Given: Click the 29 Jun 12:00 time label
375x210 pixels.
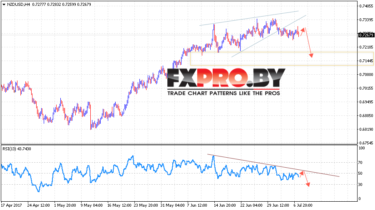Looking at the screenshot, I should coord(278,205).
